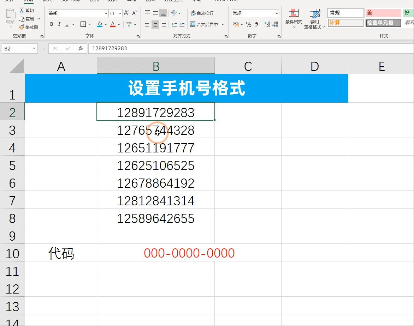The width and height of the screenshot is (414, 326).
Task: Click the comma thousands separator icon
Action: (x=256, y=25)
